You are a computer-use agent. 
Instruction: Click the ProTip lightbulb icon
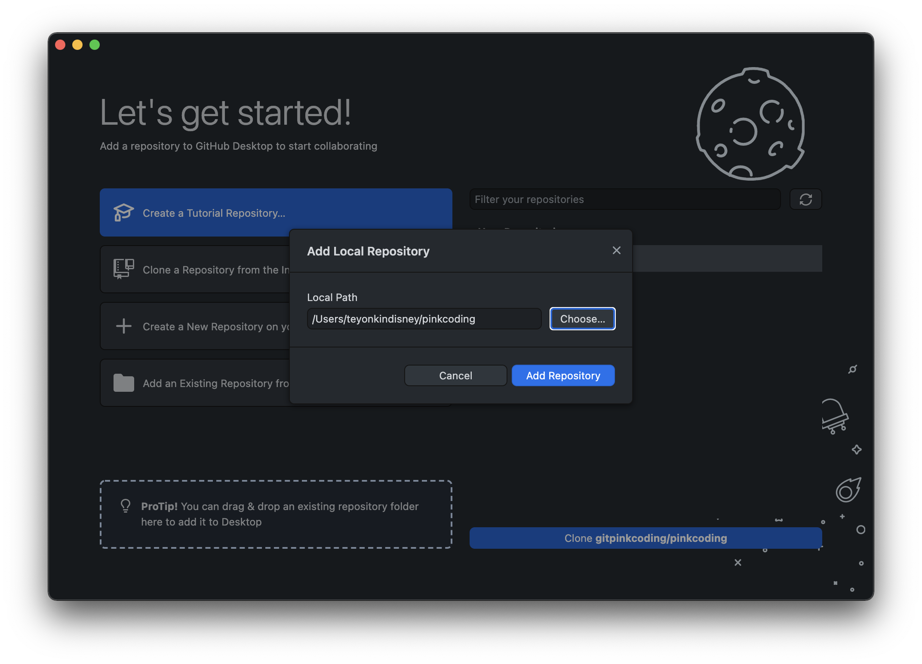coord(126,506)
